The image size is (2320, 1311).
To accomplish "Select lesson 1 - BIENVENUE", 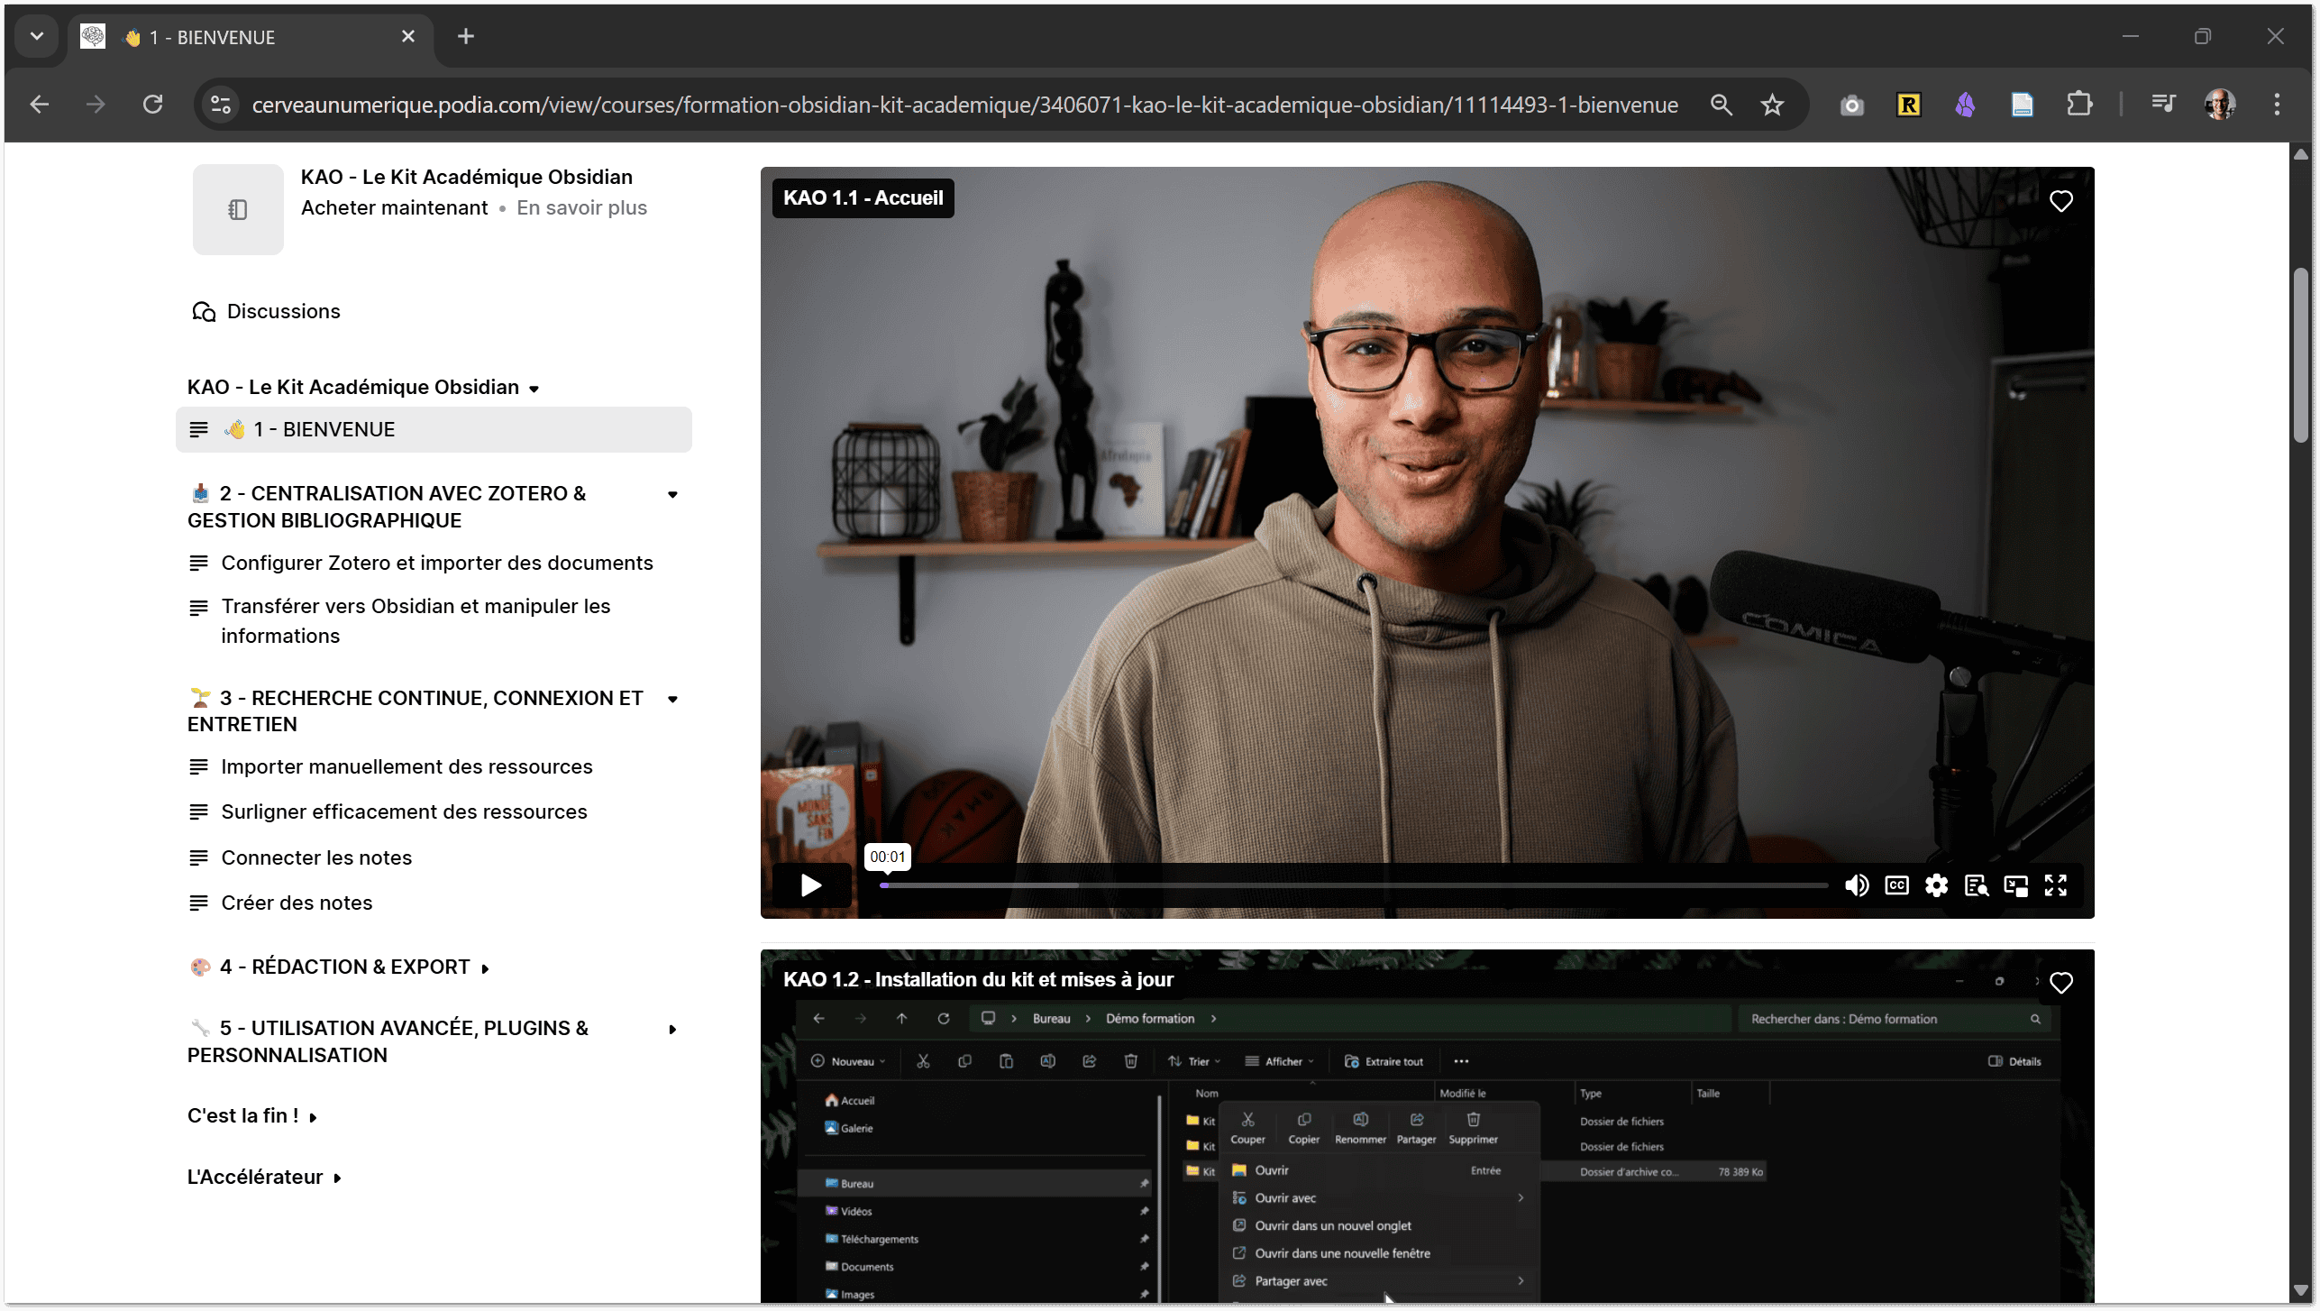I will pos(434,429).
